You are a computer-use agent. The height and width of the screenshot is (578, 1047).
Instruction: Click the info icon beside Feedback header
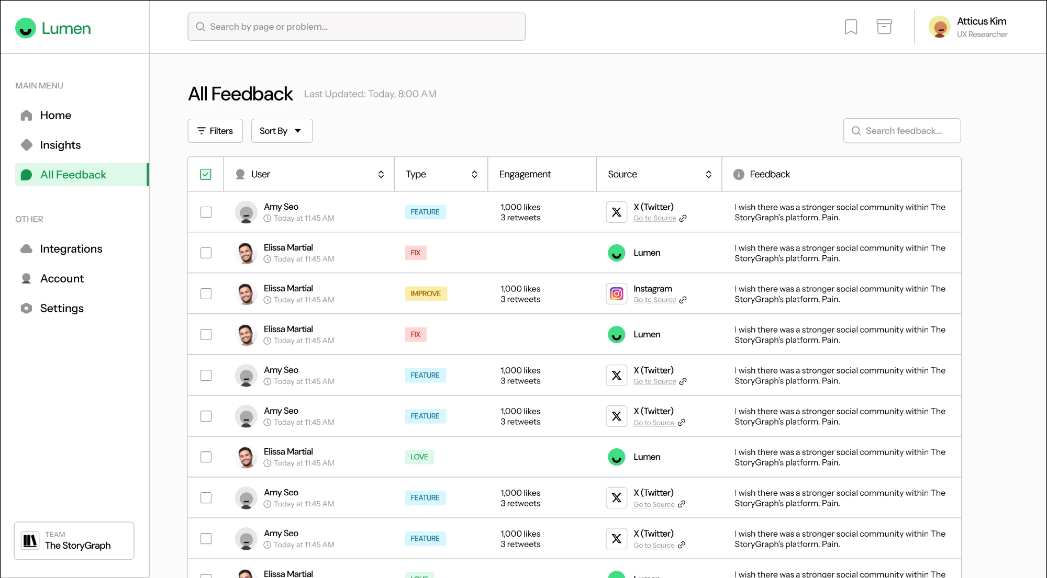(738, 174)
